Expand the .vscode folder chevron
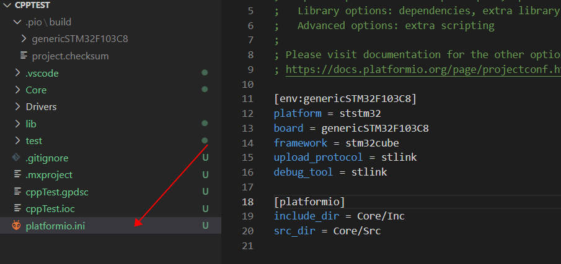This screenshot has width=561, height=264. click(x=17, y=73)
